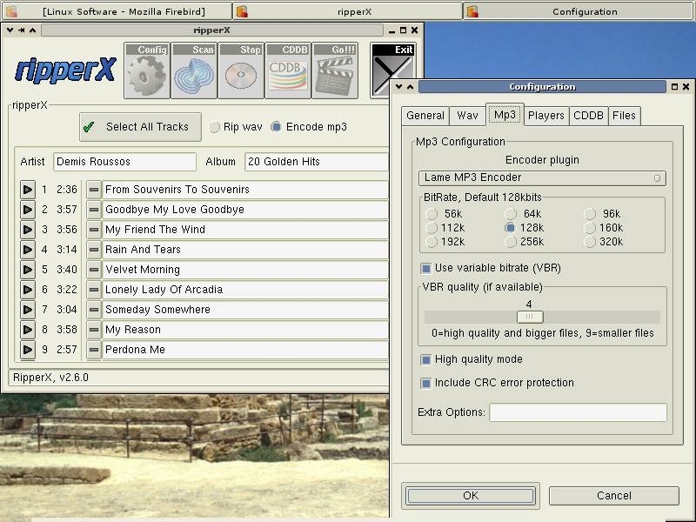Switch to the Configuration taskbar item
Image resolution: width=696 pixels, height=522 pixels.
(x=579, y=11)
